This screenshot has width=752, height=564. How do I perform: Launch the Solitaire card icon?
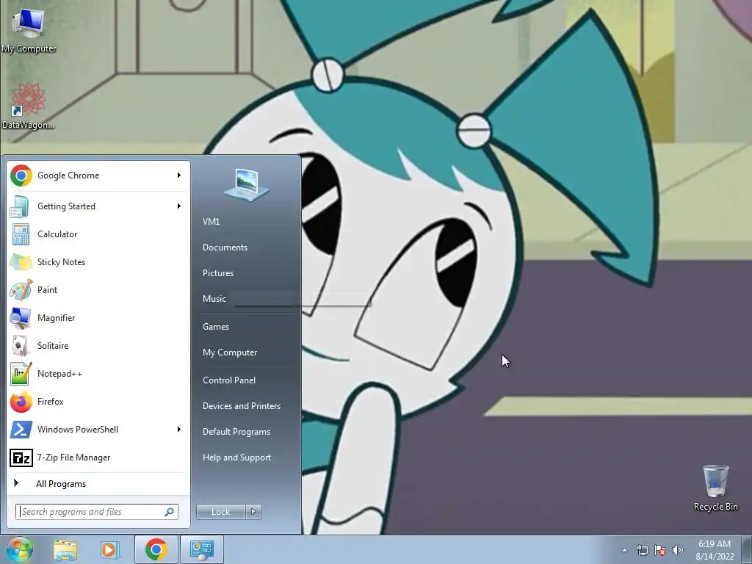tap(21, 345)
